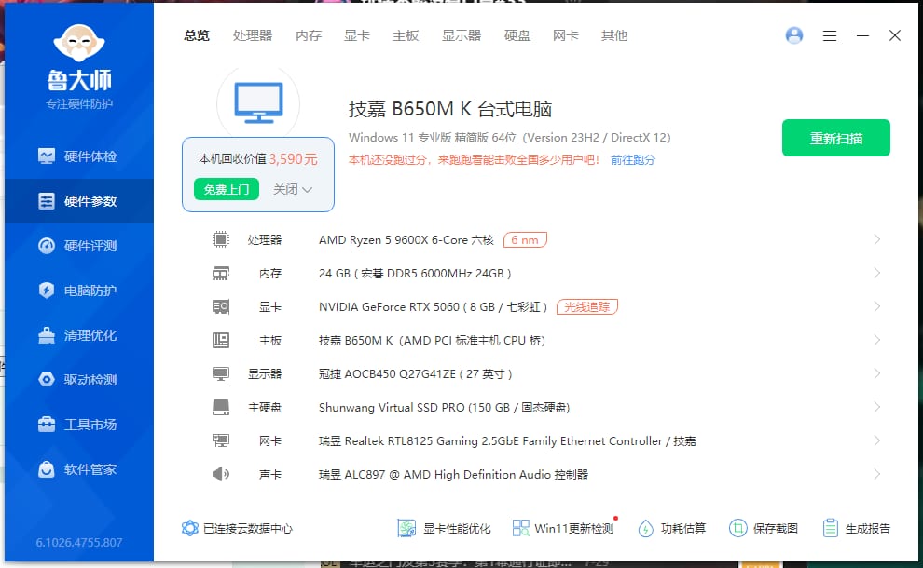
Task: Click the 显卡 graphics card icon
Action: [x=221, y=307]
